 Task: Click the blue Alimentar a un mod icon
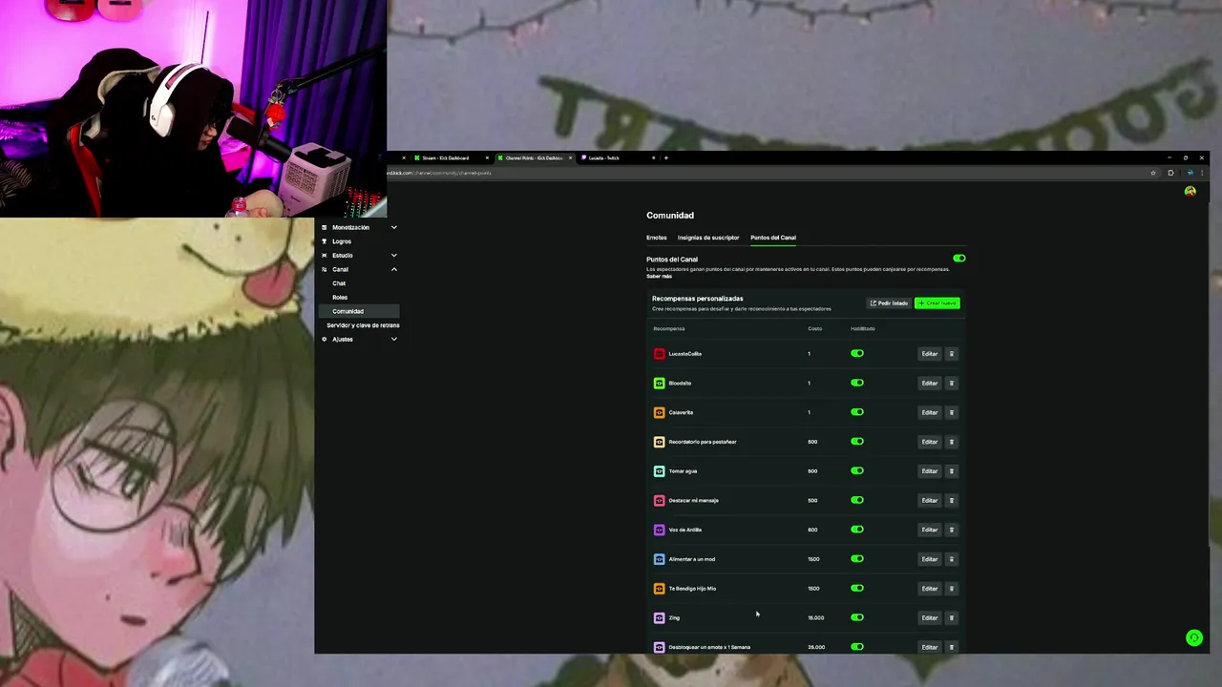659,559
